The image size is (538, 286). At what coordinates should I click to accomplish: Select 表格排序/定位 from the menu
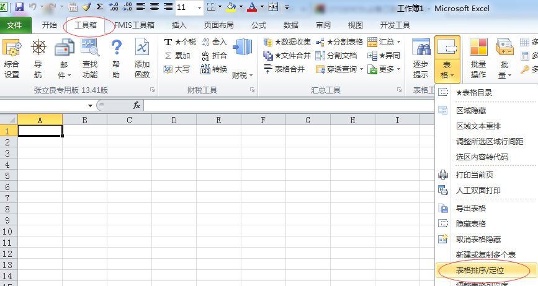click(x=482, y=271)
